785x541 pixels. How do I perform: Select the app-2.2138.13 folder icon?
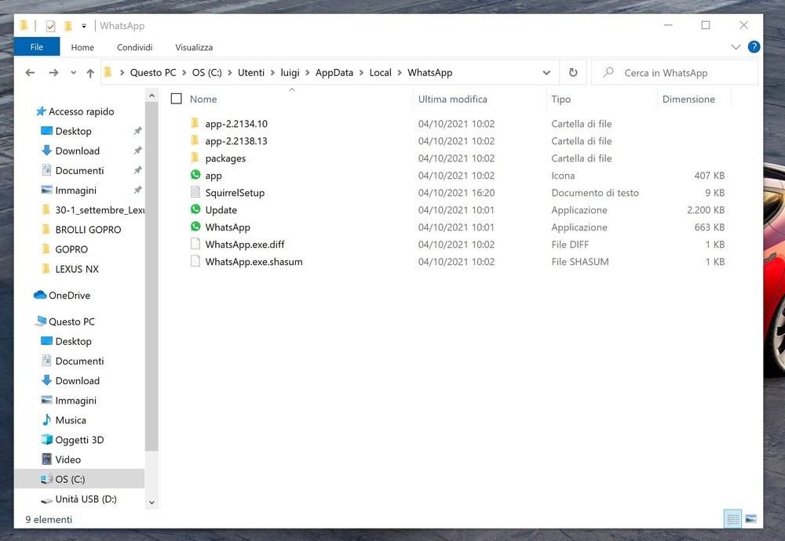195,140
